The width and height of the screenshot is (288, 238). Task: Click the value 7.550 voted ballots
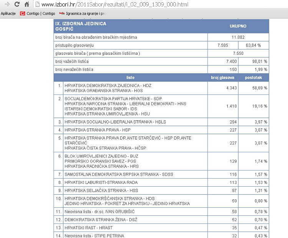tap(238, 53)
